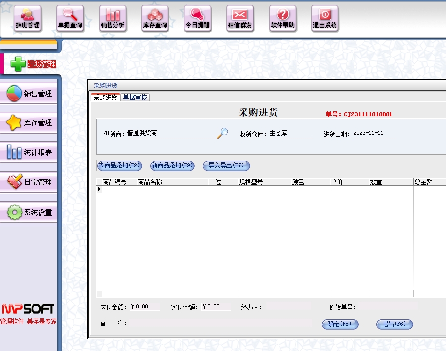
Task: Open 统计报表 sidebar section
Action: pos(29,152)
